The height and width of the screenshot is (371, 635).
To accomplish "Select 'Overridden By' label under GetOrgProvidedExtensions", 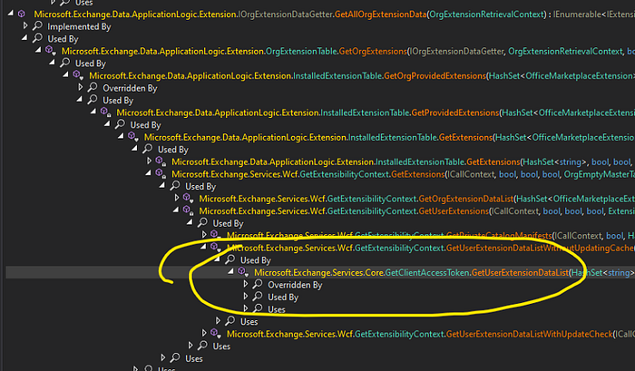I will [x=130, y=88].
